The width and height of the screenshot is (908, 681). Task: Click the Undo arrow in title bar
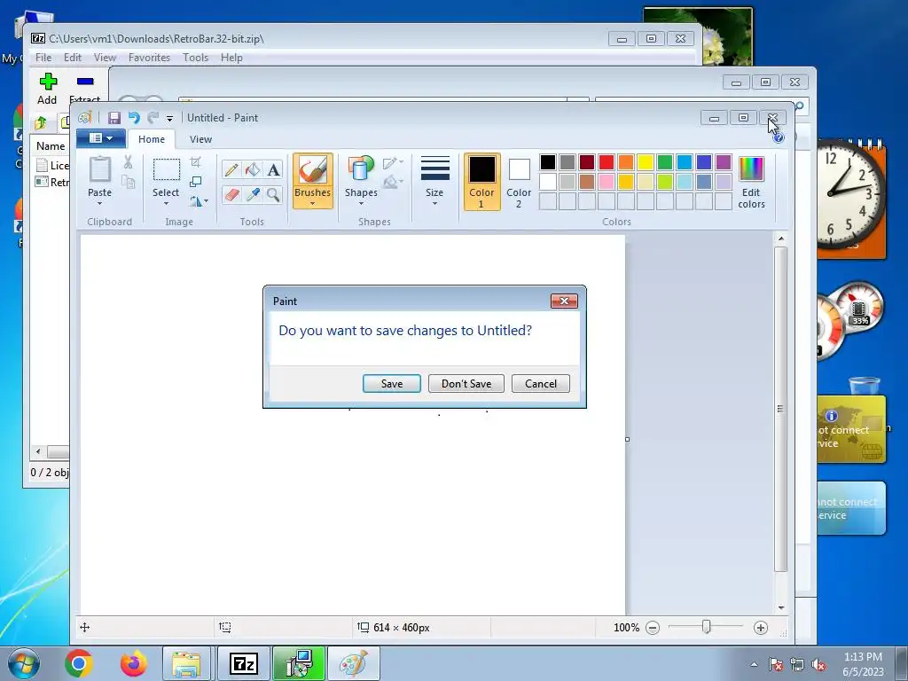pos(134,118)
